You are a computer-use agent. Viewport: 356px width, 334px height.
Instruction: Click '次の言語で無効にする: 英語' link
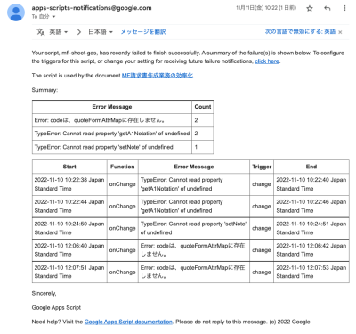300,31
